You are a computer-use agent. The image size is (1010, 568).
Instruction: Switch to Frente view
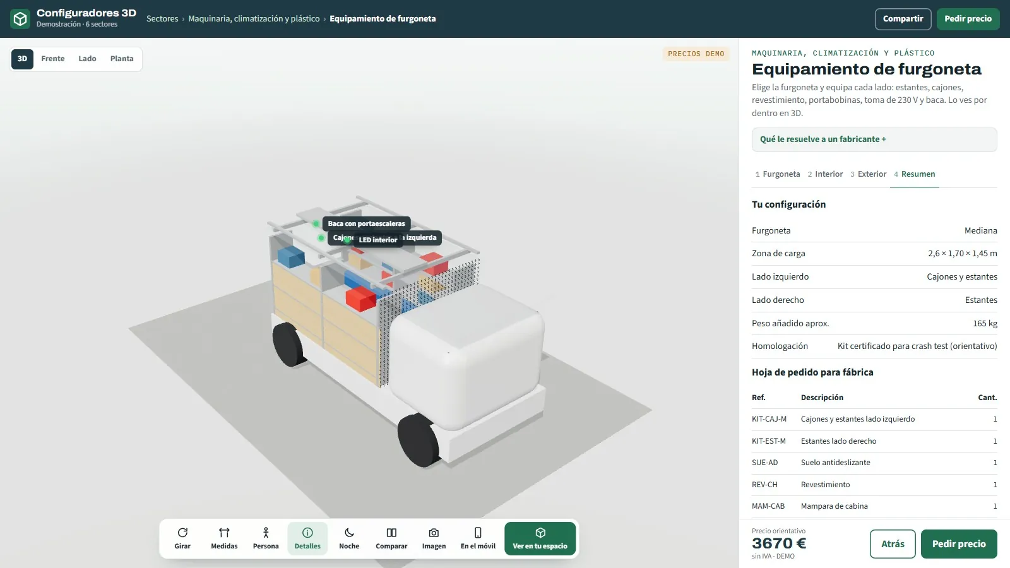(53, 59)
